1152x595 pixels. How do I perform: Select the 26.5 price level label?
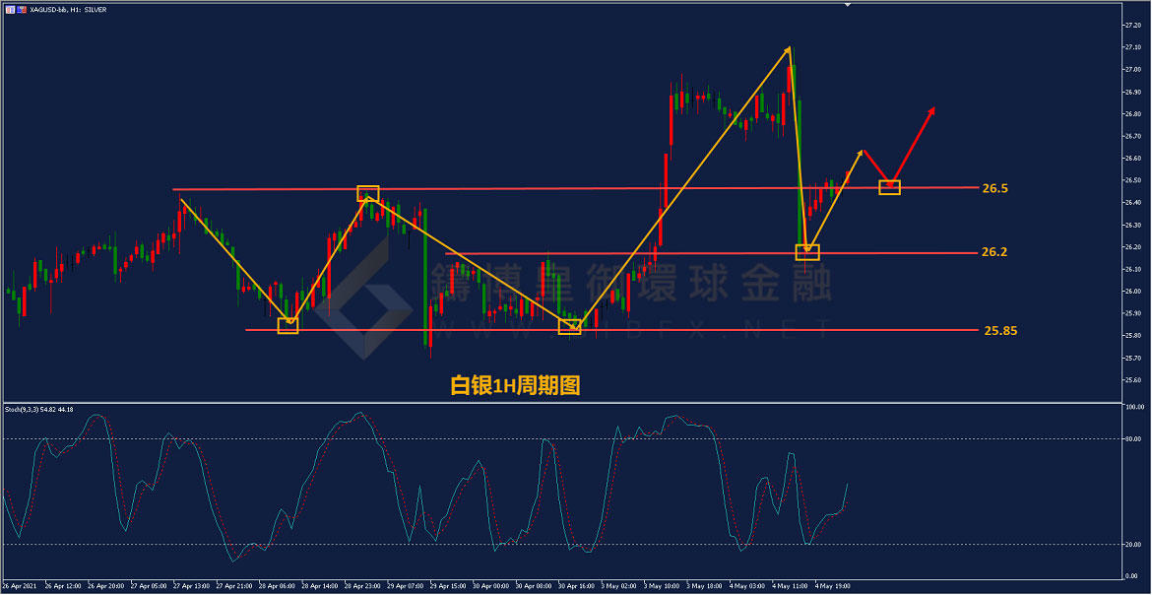coord(994,187)
